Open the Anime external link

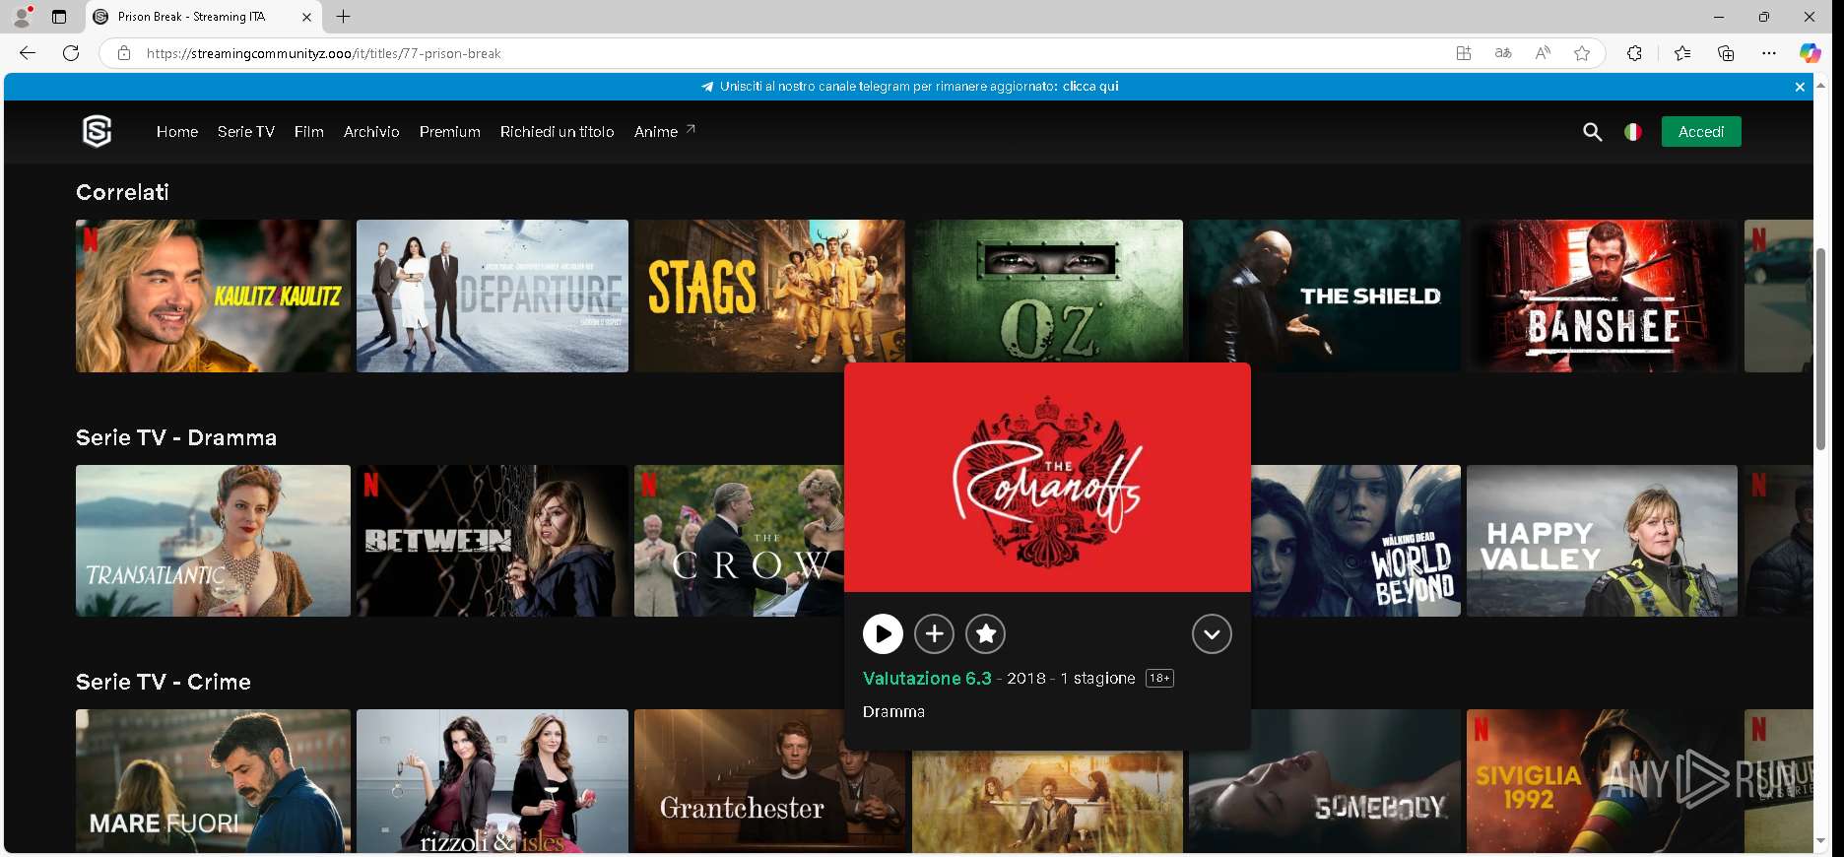[x=665, y=131]
